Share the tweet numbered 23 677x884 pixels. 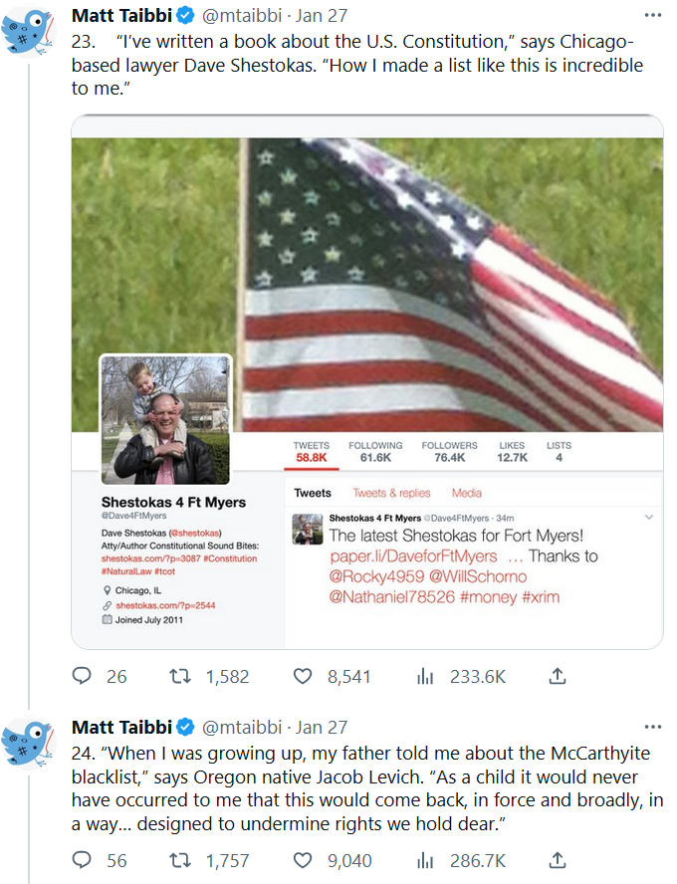coord(558,676)
